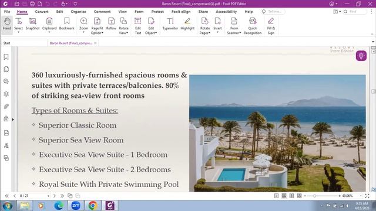Click the zoom in plus button
The height and width of the screenshot is (211, 376).
(x=340, y=196)
